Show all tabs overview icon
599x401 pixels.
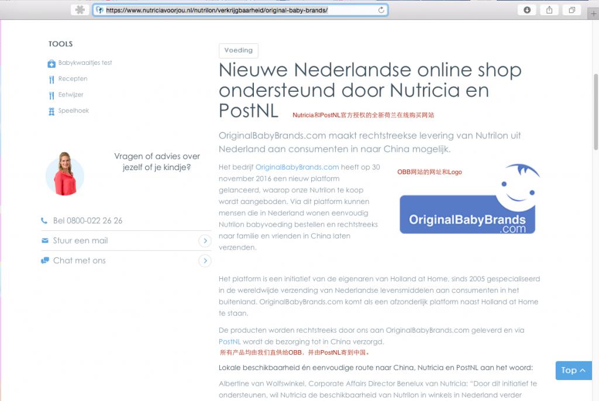[572, 10]
